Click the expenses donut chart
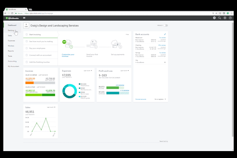 (x=70, y=91)
